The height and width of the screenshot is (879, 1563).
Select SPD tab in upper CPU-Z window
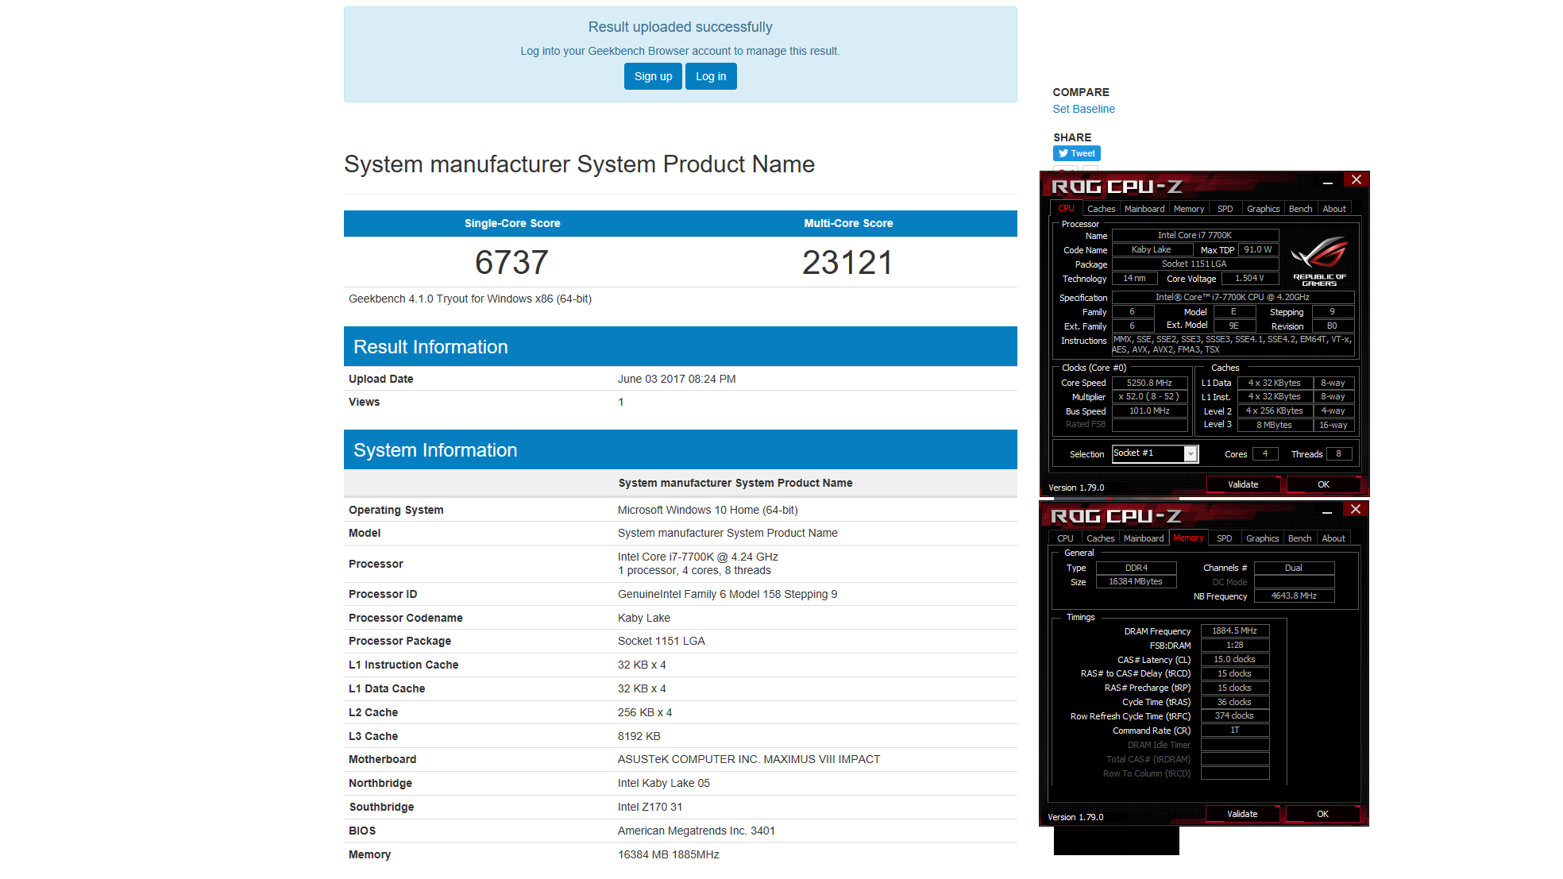(1225, 209)
